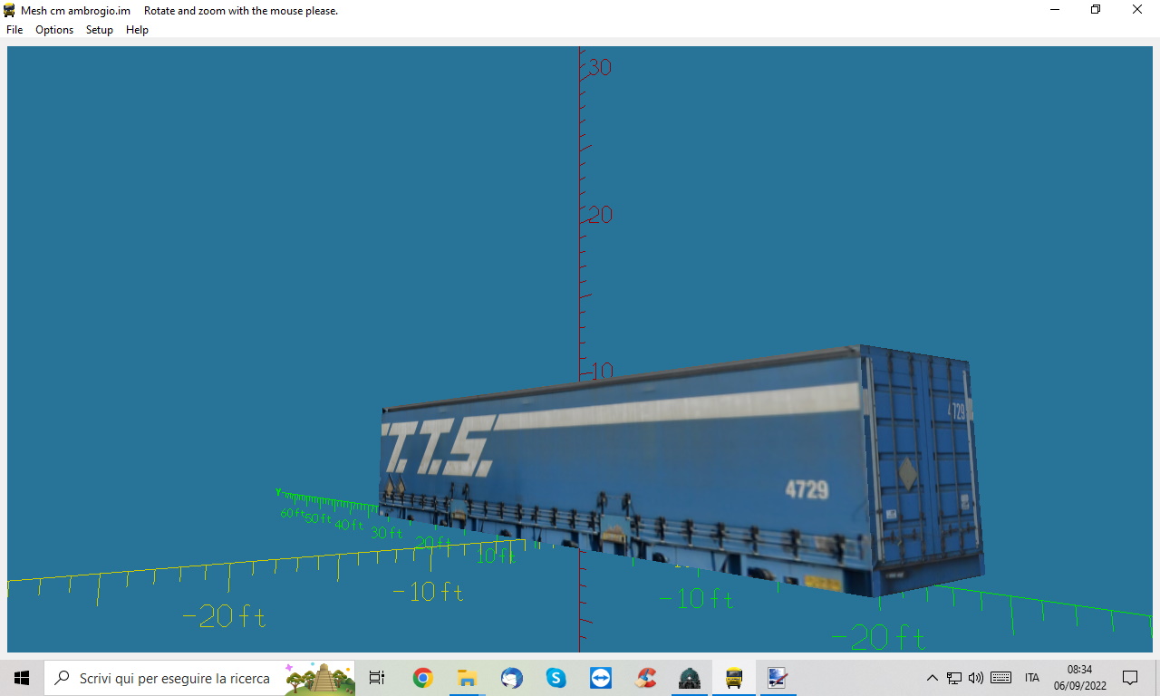This screenshot has height=696, width=1160.
Task: Close the Mesh viewer window
Action: tap(1137, 10)
